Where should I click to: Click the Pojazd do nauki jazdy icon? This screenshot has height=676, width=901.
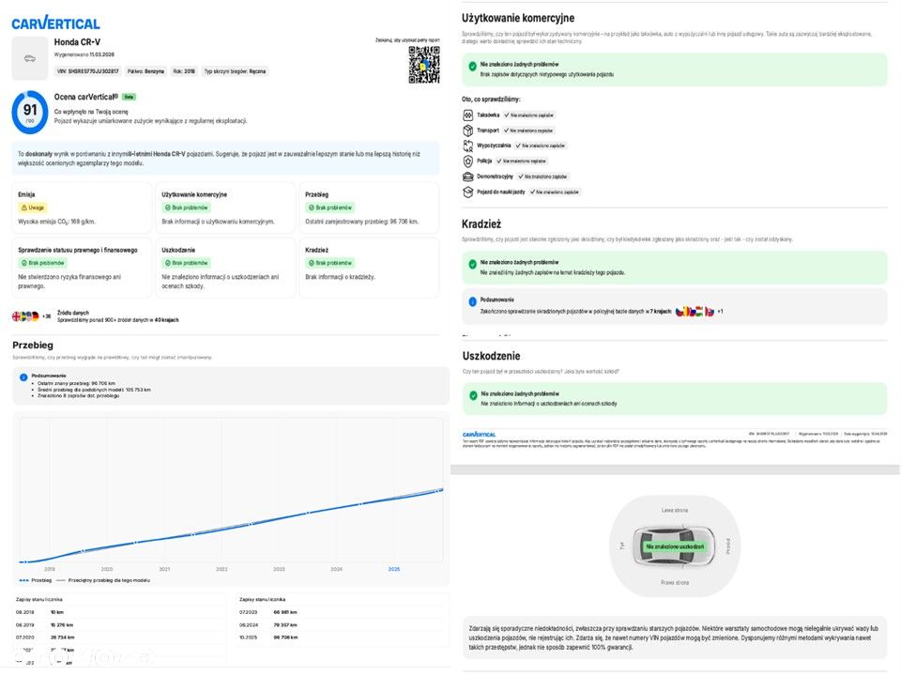[x=467, y=192]
